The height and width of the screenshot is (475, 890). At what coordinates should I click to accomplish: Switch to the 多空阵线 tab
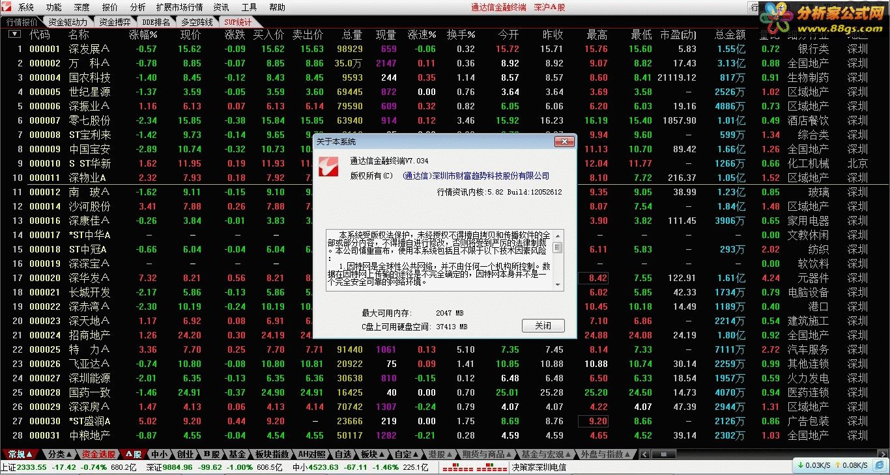pos(197,21)
